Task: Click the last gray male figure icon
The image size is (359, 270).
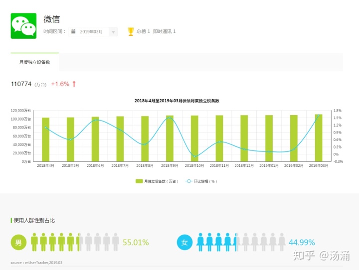Action: coord(116,242)
